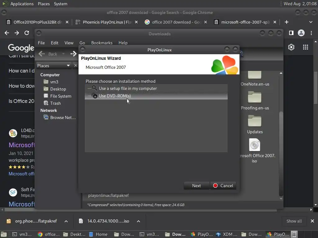Select the OneNote.en-us folder
Screen dimensions: 318x238
click(255, 79)
